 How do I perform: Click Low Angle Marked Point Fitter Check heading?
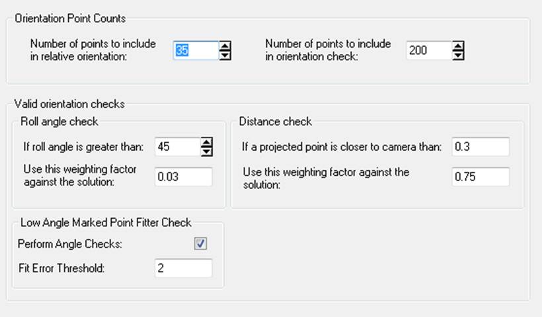coord(106,223)
